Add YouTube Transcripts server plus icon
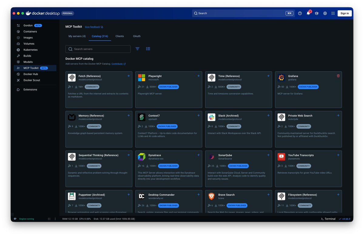Screen dimensions: 364x236 click(338, 155)
